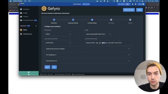Click the Github button
This screenshot has height=94, width=168.
click(139, 10)
